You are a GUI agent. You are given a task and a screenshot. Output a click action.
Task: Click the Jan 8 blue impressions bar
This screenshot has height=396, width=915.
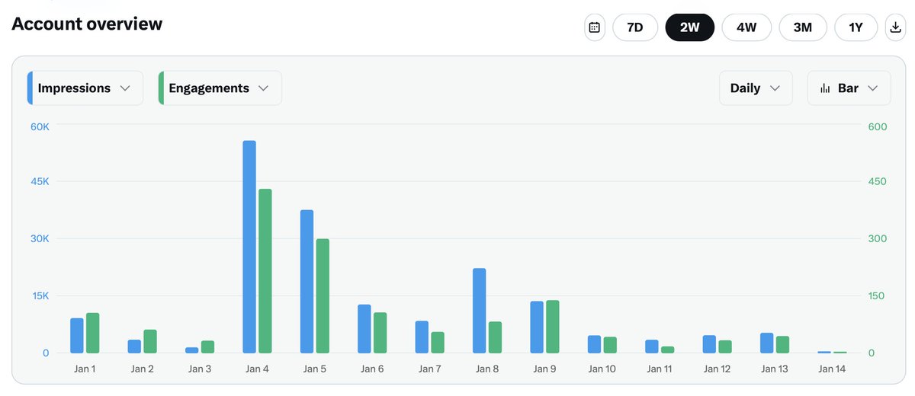(x=479, y=311)
